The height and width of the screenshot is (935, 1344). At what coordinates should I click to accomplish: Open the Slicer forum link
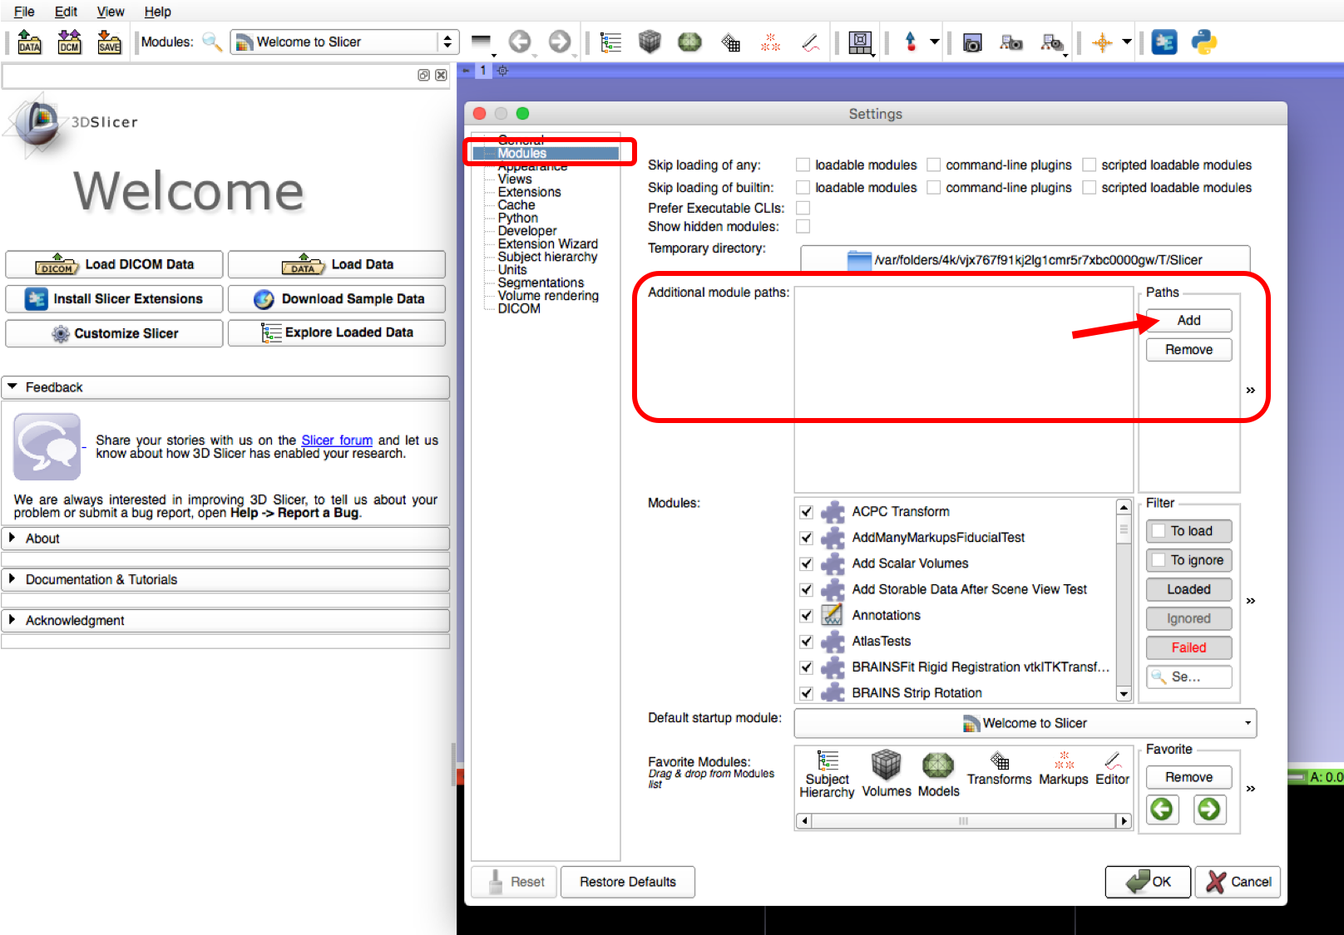(x=337, y=440)
